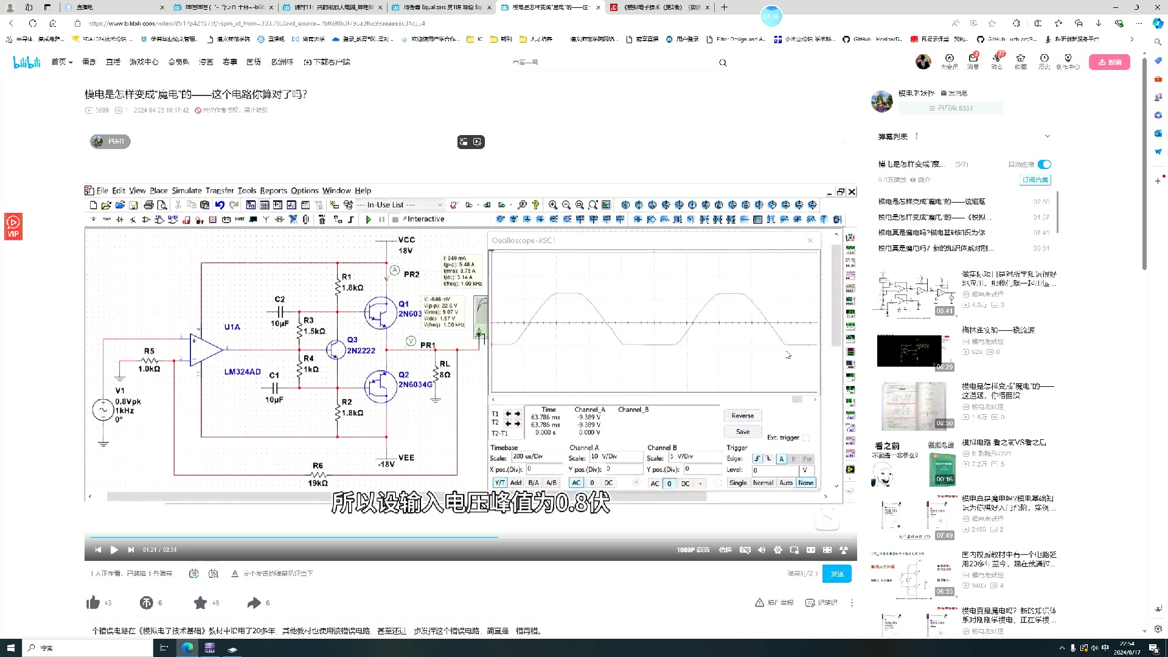Select the Normal trigger mode
This screenshot has width=1168, height=657.
tap(763, 483)
